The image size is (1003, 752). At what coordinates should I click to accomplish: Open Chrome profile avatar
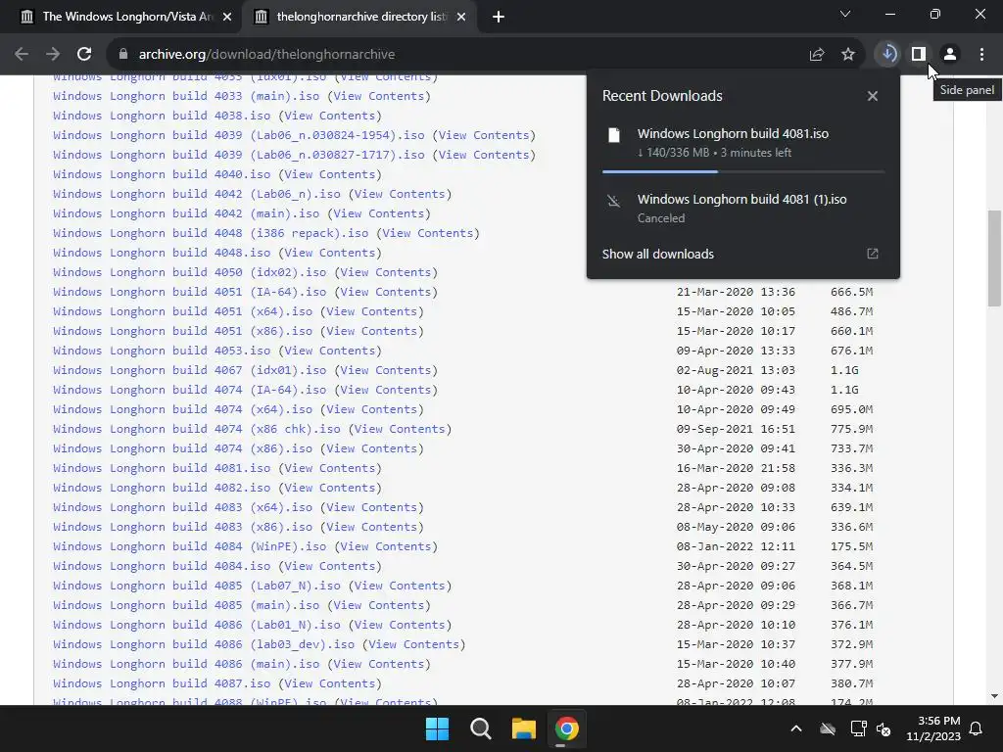[950, 55]
